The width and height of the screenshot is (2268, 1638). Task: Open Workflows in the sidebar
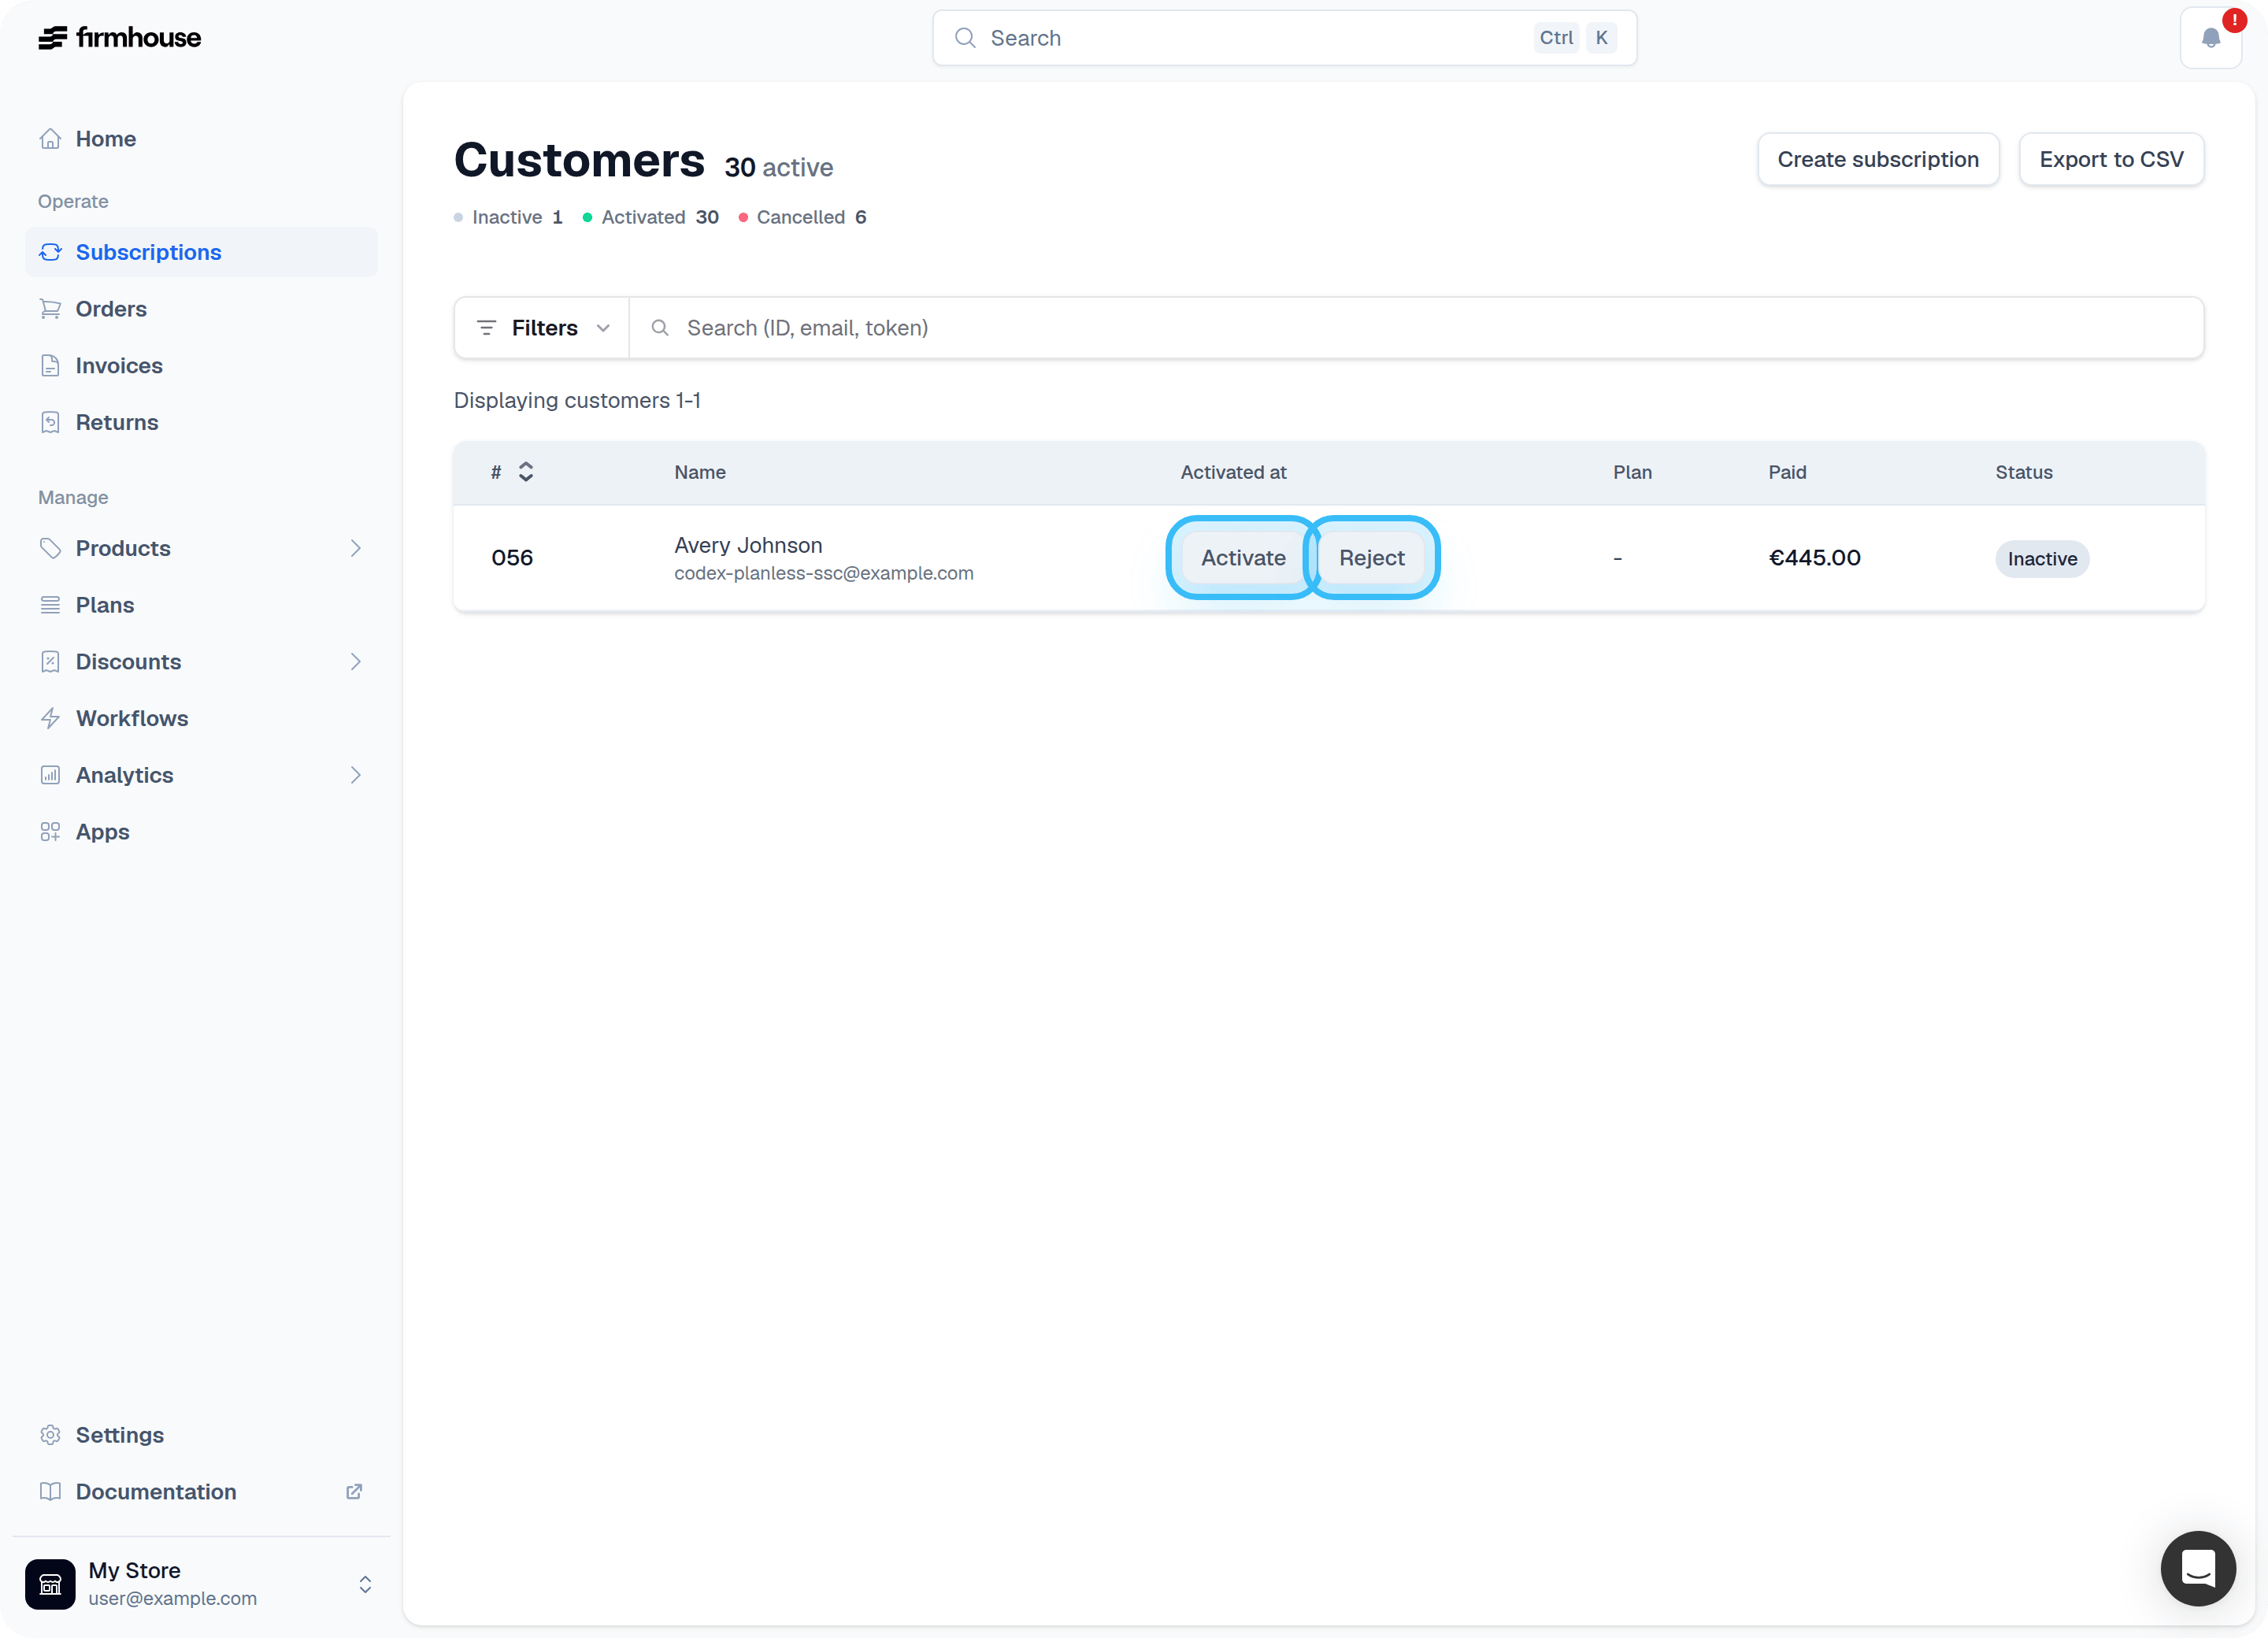point(201,718)
